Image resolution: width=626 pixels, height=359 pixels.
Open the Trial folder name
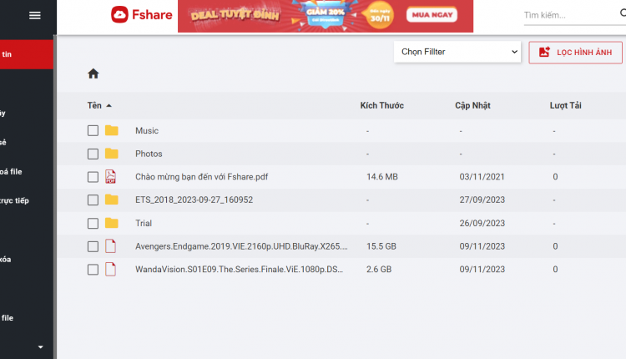144,223
